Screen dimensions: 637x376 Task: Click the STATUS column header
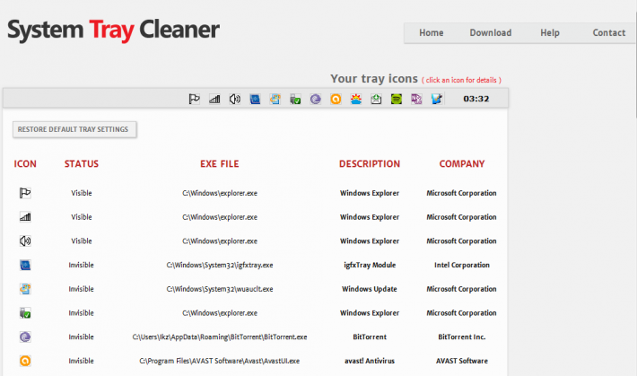82,164
